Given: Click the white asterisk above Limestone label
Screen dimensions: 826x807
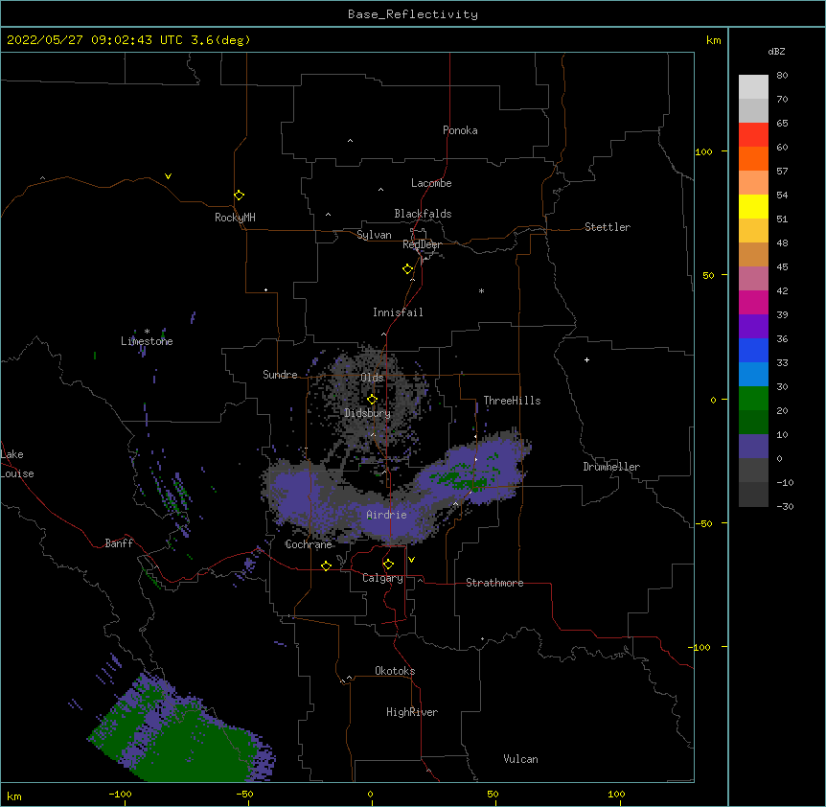Looking at the screenshot, I should click(147, 332).
